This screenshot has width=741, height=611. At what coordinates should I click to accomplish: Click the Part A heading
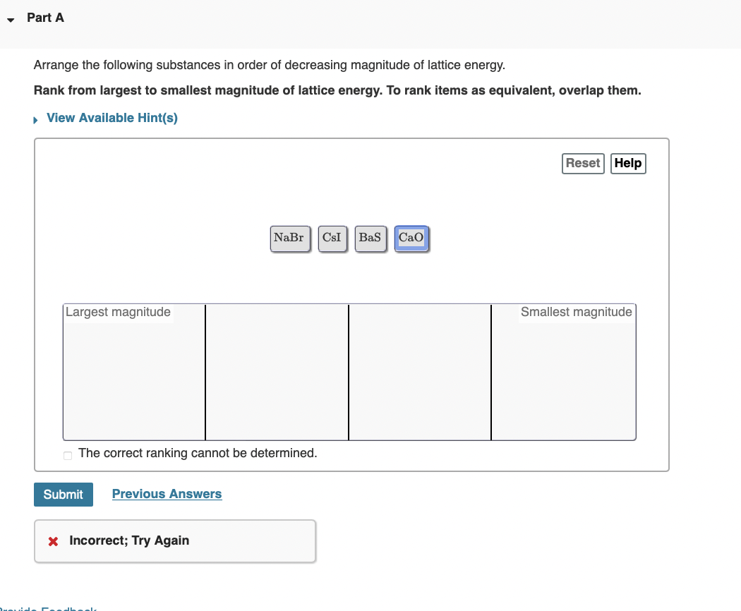tap(45, 17)
